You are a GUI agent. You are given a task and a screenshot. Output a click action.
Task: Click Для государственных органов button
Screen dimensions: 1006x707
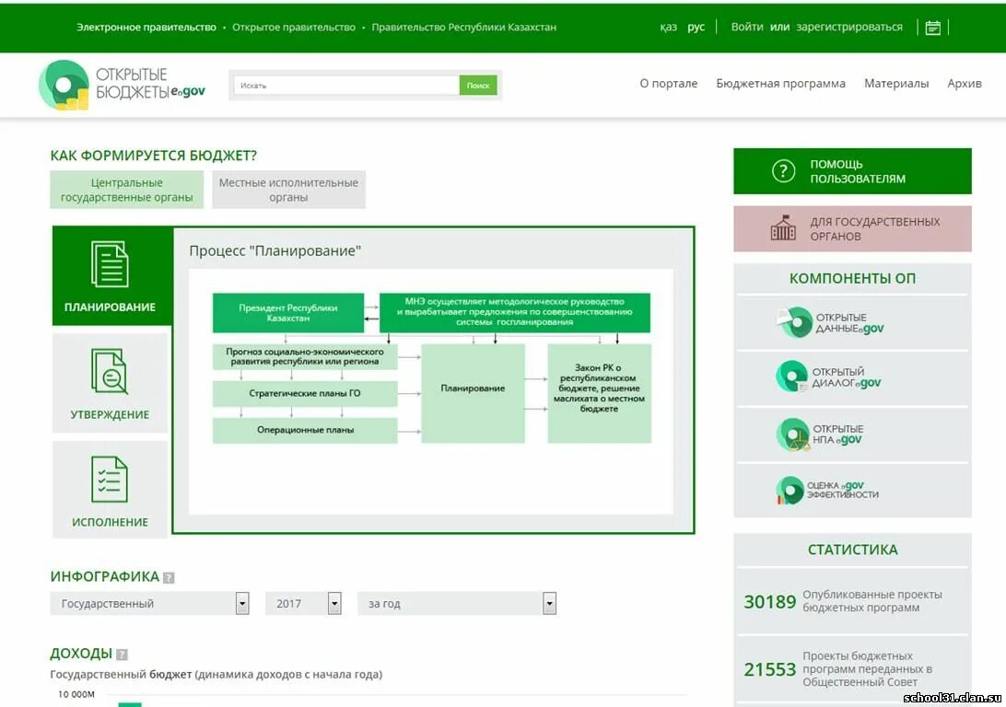853,229
